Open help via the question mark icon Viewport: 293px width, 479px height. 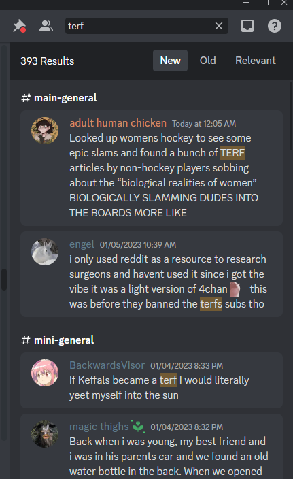coord(275,26)
